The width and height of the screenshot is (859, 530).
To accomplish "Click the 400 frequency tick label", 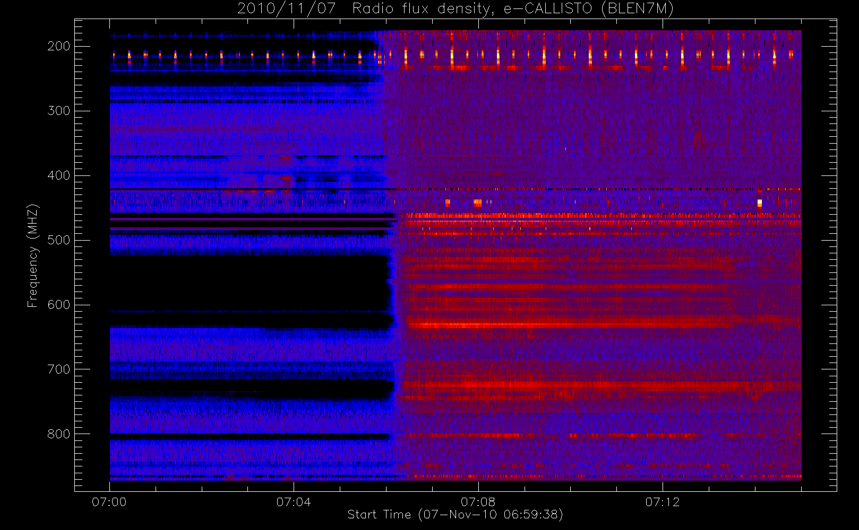I will (59, 175).
